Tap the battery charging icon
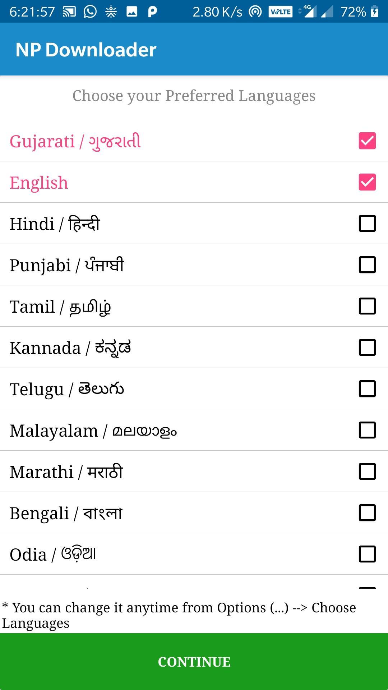388x690 pixels. tap(374, 11)
